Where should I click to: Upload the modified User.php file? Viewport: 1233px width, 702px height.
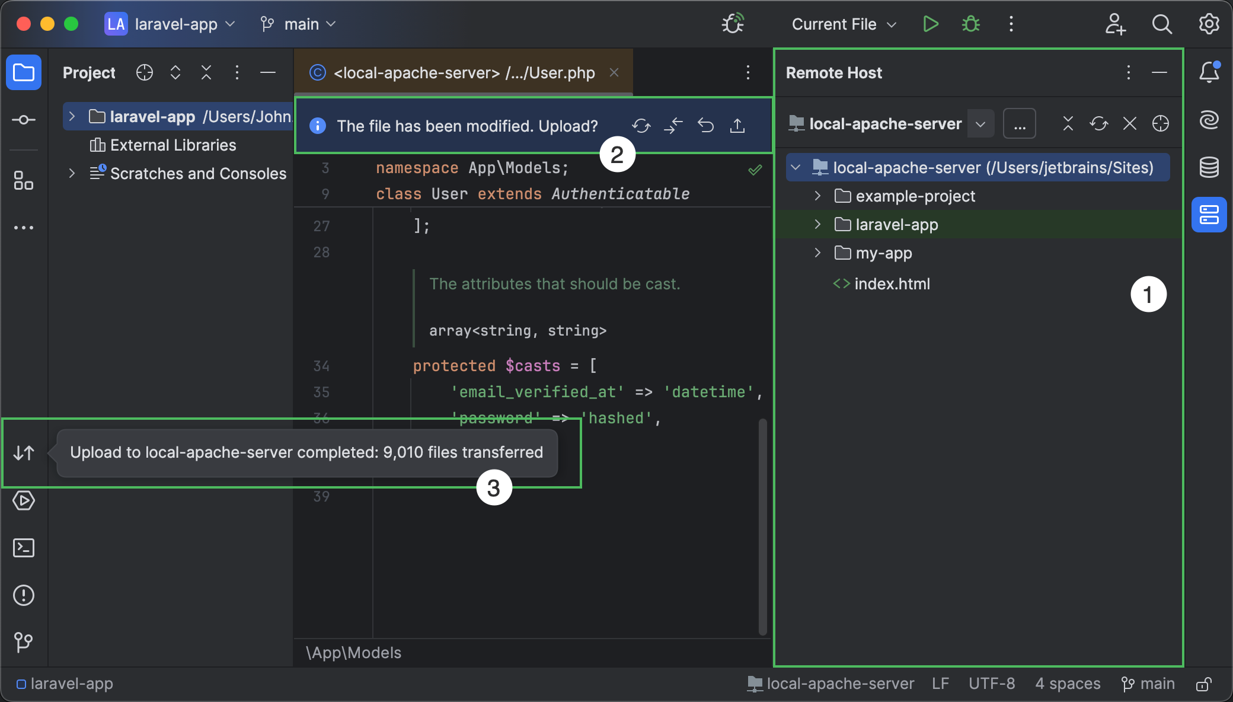(x=737, y=126)
